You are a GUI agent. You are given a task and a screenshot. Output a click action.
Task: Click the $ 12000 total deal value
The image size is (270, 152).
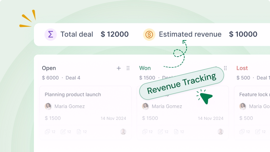pyautogui.click(x=115, y=34)
